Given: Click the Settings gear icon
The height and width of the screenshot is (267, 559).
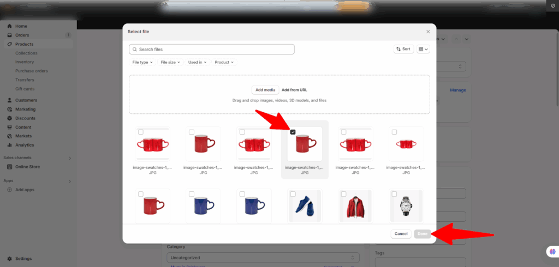Looking at the screenshot, I should [10, 259].
